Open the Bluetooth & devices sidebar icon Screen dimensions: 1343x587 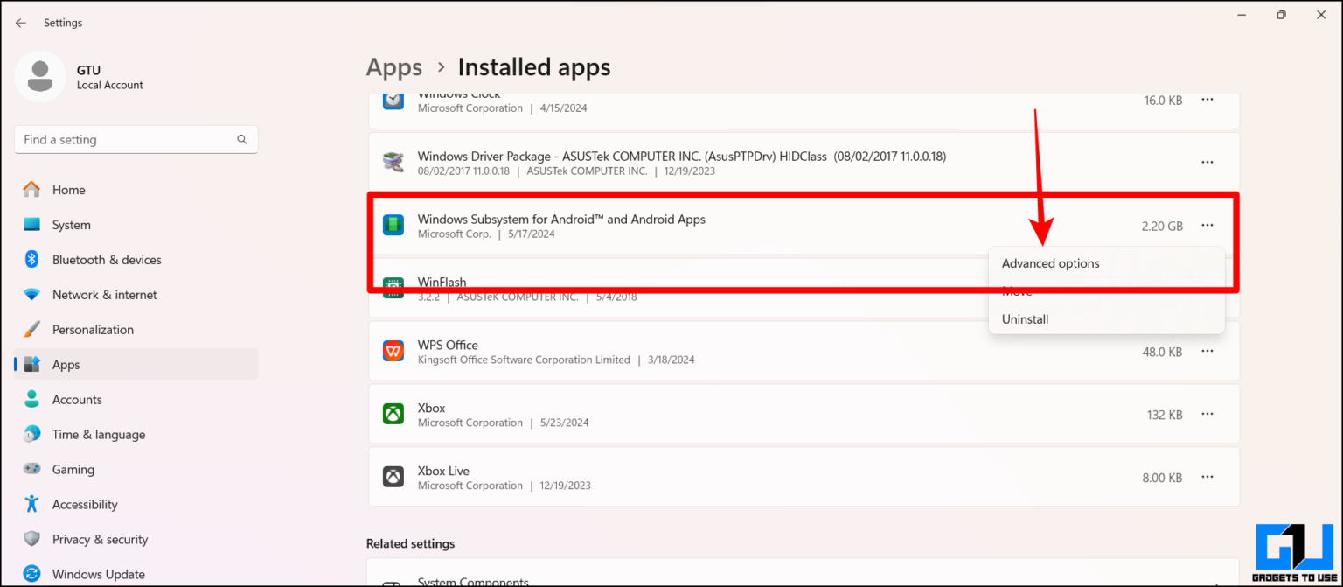click(31, 259)
